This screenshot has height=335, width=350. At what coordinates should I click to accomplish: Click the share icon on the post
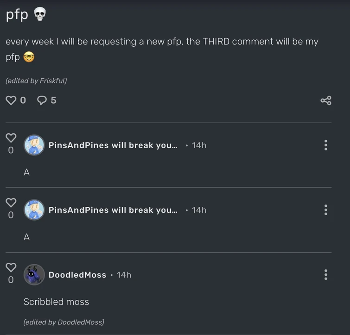pyautogui.click(x=326, y=100)
